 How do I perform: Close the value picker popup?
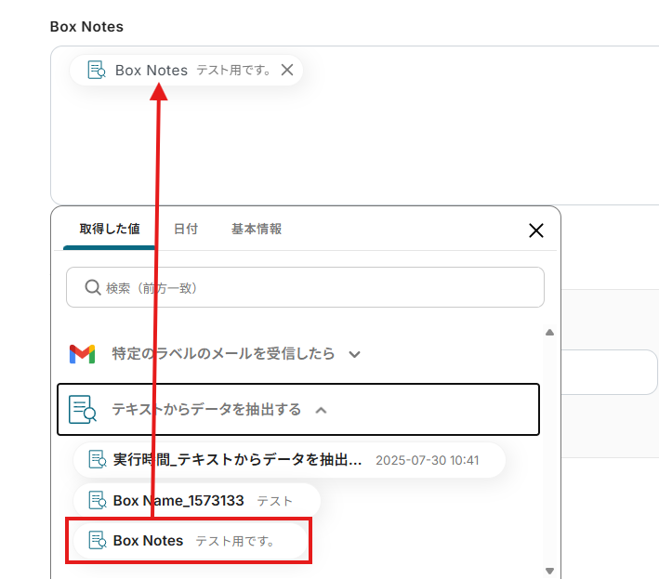tap(536, 230)
